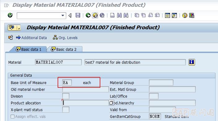Toggle the Assign effect. vals checkbox
Screen dimensions: 218x121
(x=12, y=117)
